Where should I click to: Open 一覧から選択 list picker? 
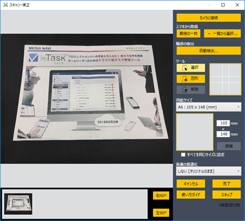222,34
